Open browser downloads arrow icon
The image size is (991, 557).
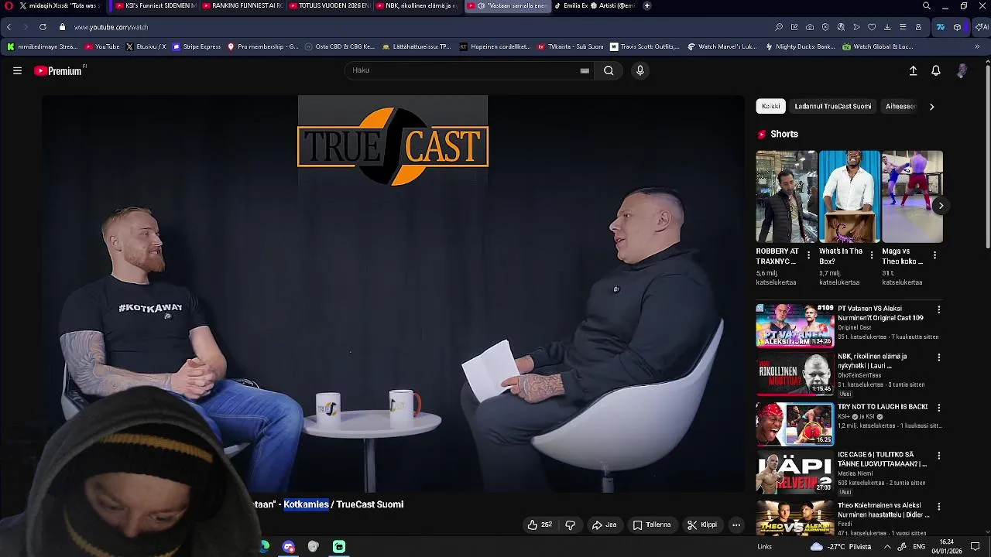[887, 27]
